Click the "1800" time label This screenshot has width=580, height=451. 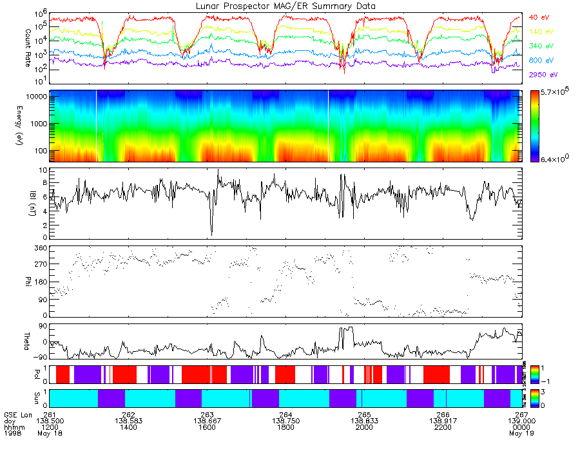pyautogui.click(x=286, y=427)
